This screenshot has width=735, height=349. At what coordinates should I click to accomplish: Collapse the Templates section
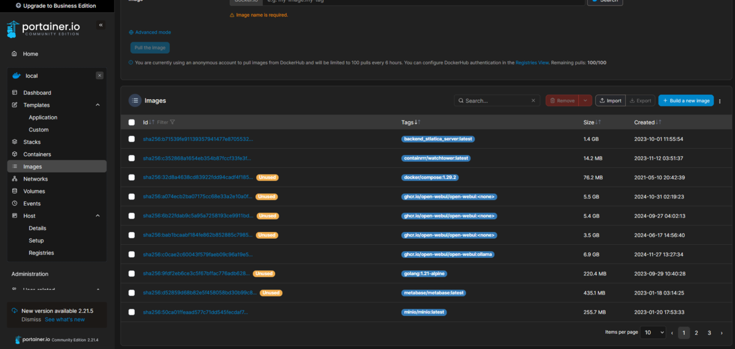[x=97, y=105]
